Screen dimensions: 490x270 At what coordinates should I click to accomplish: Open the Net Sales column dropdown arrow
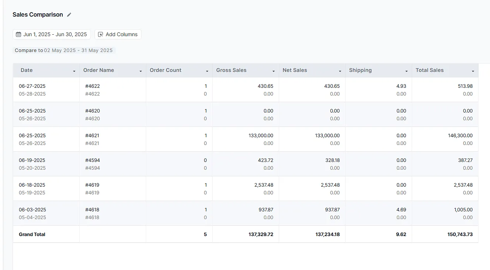pyautogui.click(x=340, y=71)
